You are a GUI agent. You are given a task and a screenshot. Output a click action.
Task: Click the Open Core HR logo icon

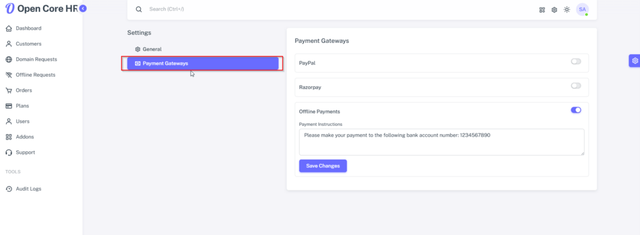pos(10,8)
